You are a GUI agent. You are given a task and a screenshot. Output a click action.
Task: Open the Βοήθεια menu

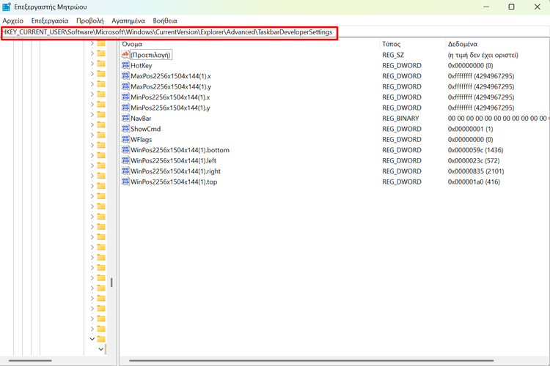(x=165, y=20)
